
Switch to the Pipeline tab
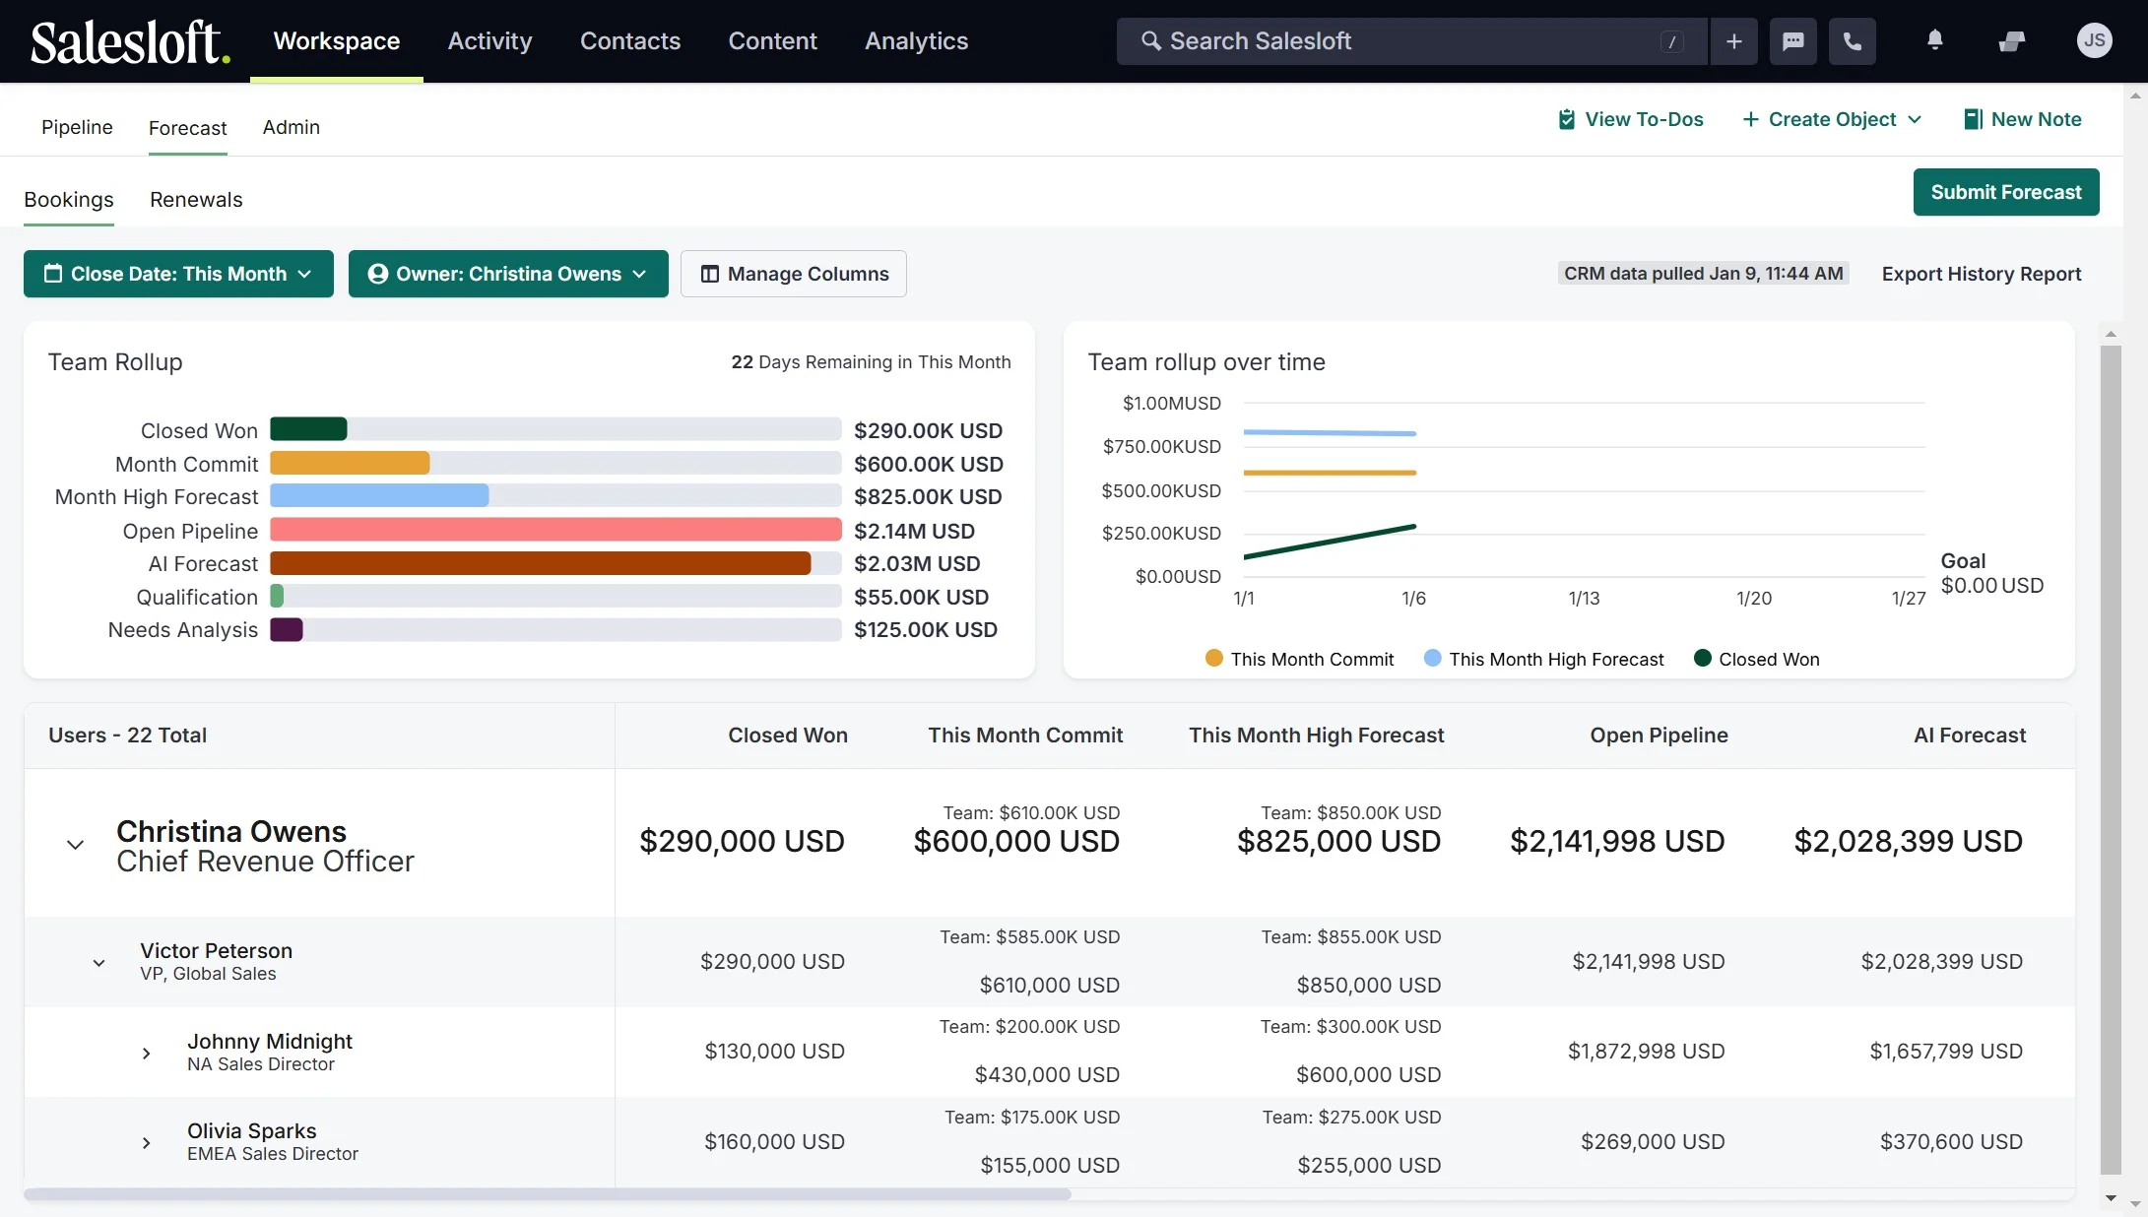click(x=77, y=127)
